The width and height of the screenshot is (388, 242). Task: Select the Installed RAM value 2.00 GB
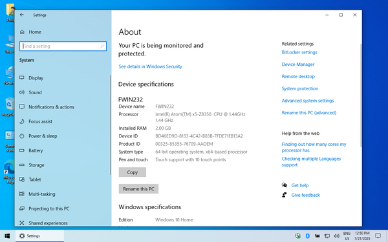click(163, 128)
